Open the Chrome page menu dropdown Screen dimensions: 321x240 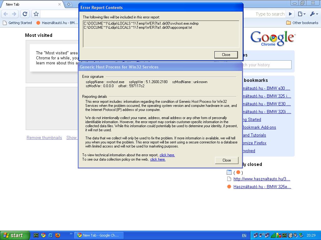click(x=302, y=14)
